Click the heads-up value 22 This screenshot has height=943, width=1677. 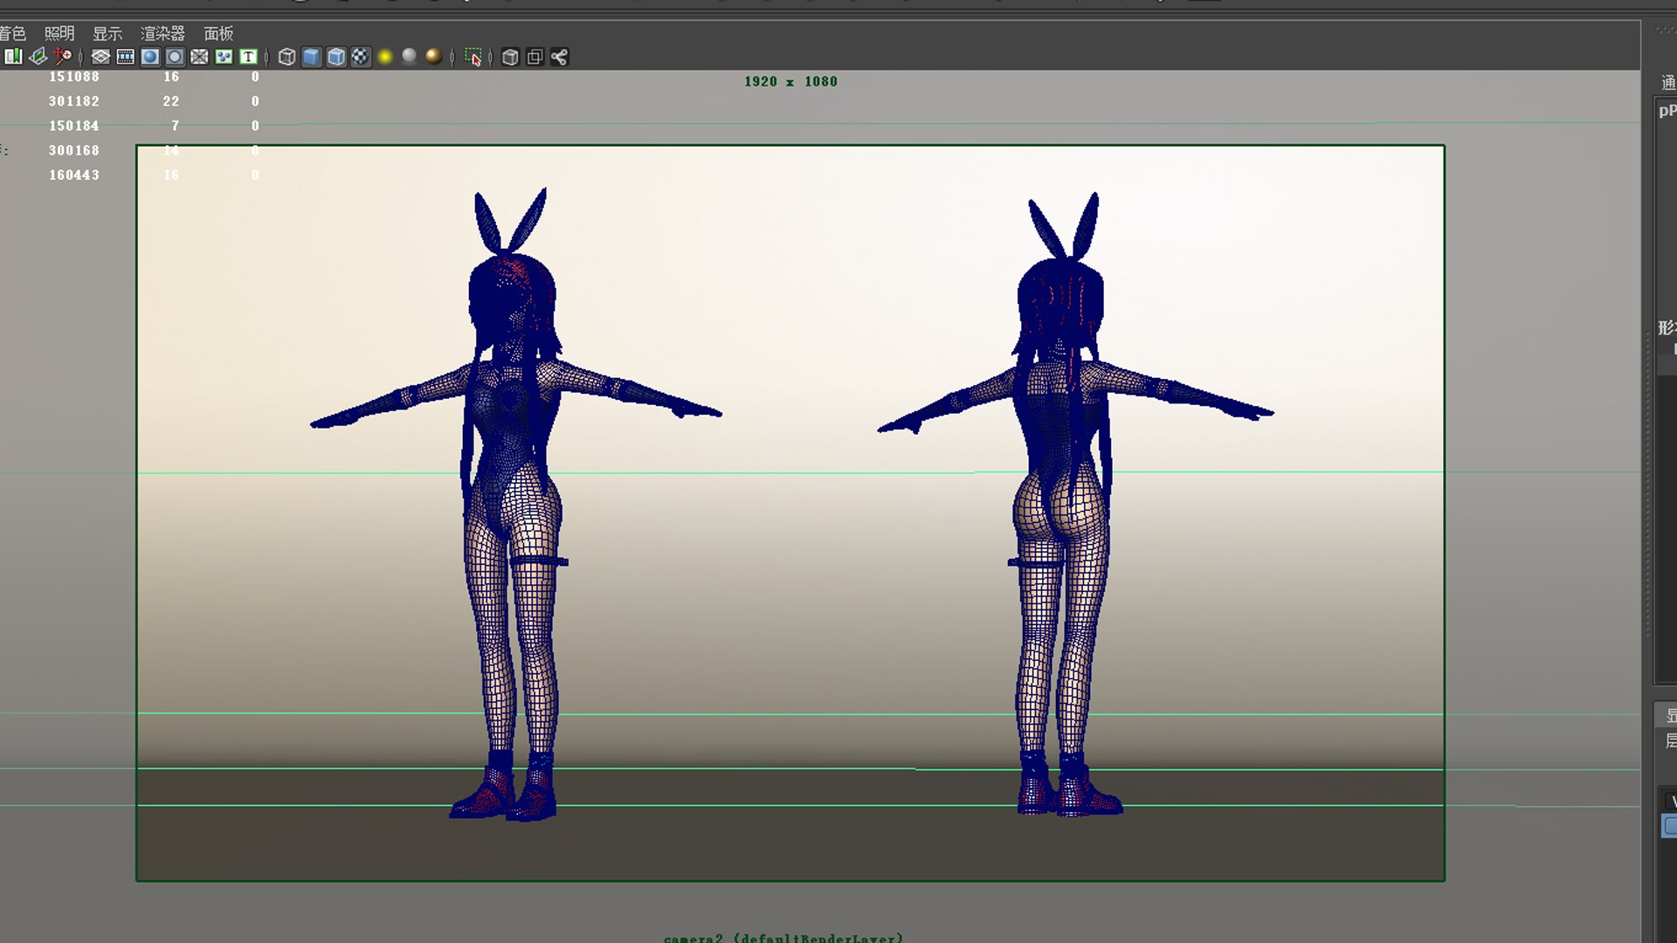[x=171, y=101]
